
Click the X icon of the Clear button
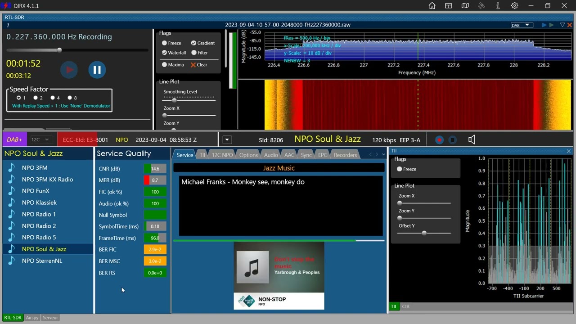click(193, 65)
